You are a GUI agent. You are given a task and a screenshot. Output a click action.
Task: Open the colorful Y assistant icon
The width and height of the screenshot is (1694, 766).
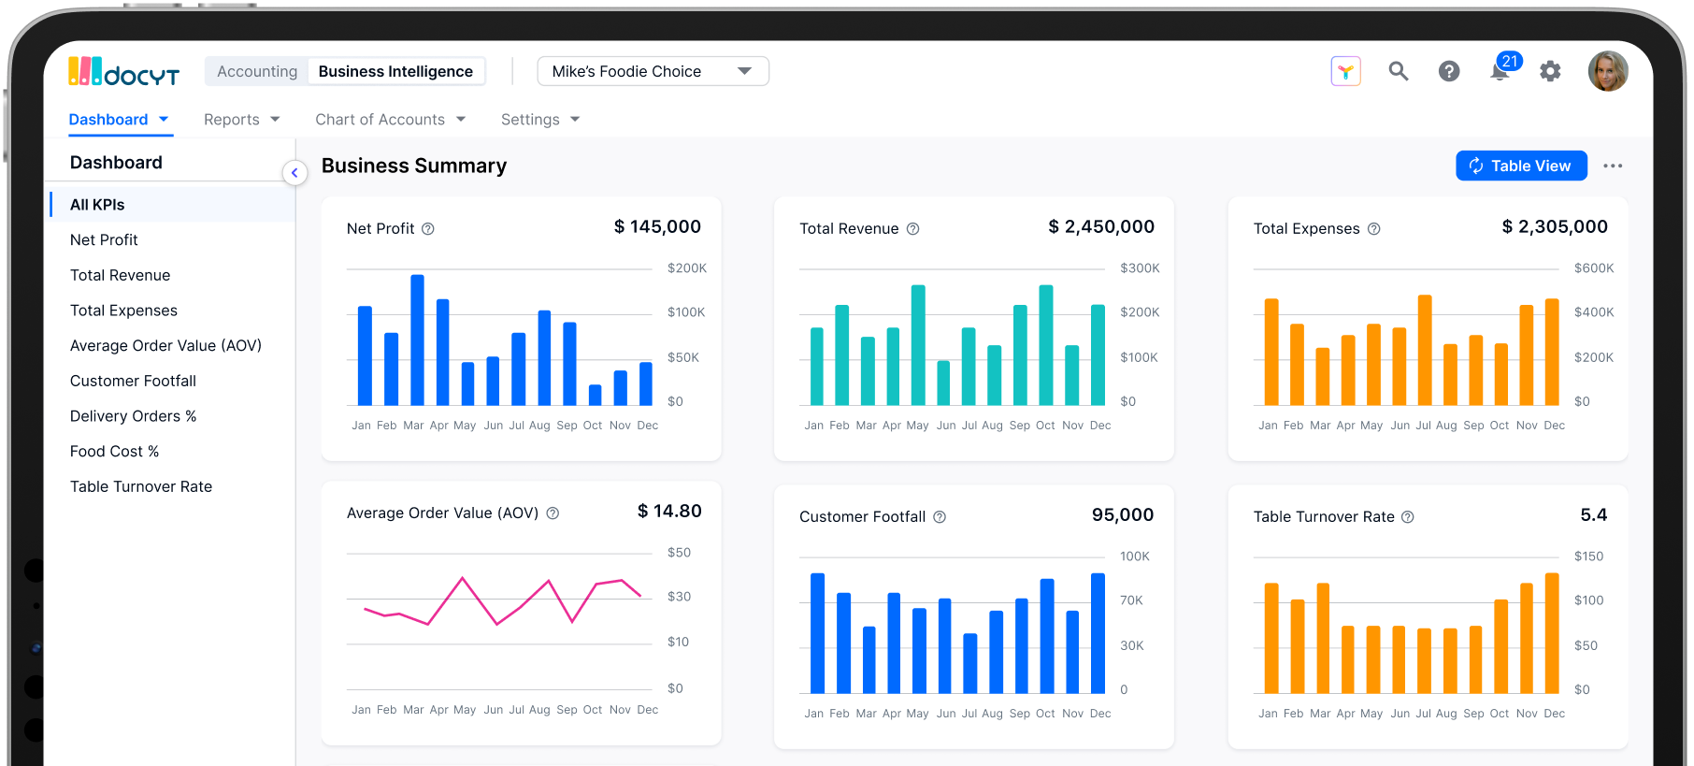pyautogui.click(x=1345, y=71)
